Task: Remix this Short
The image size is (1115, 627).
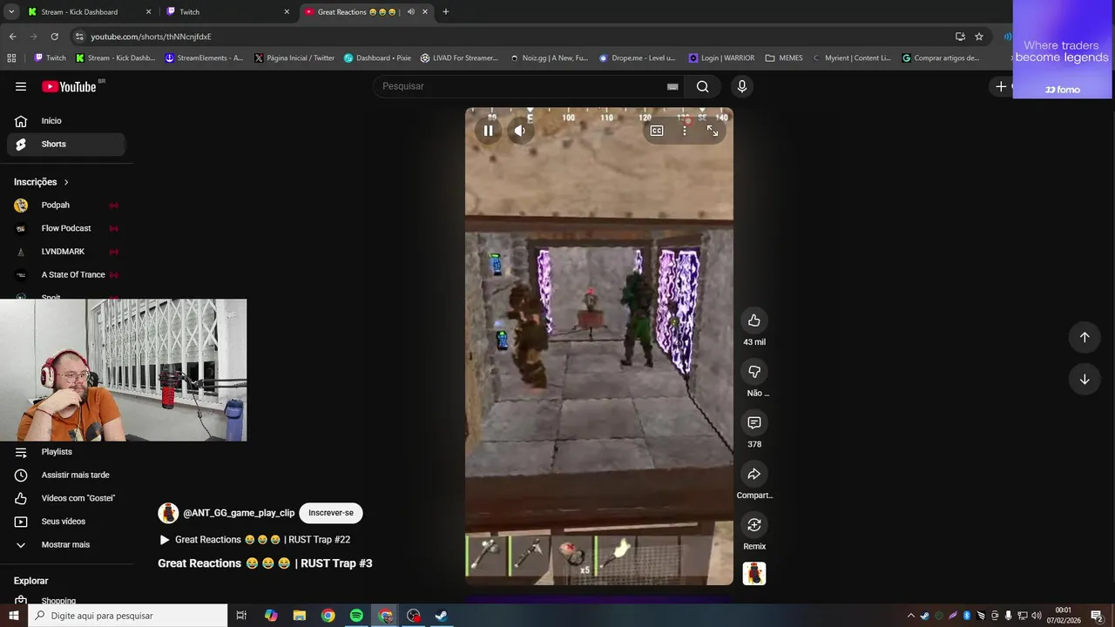Action: (x=754, y=525)
